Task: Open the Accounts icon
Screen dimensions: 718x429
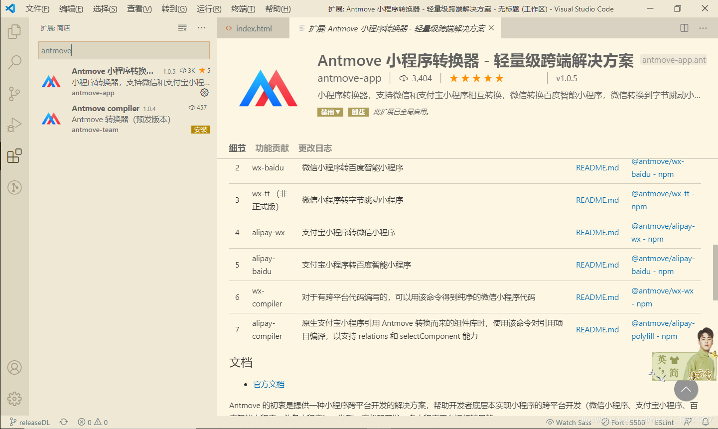Action: tap(14, 368)
